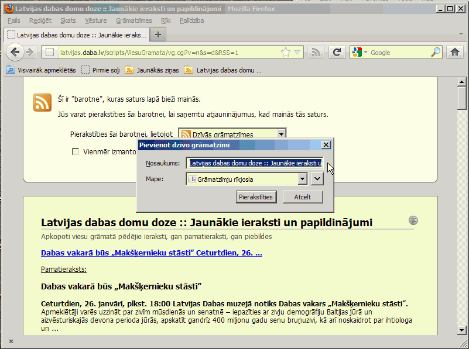Click the Nosaukums text field

pos(255,163)
